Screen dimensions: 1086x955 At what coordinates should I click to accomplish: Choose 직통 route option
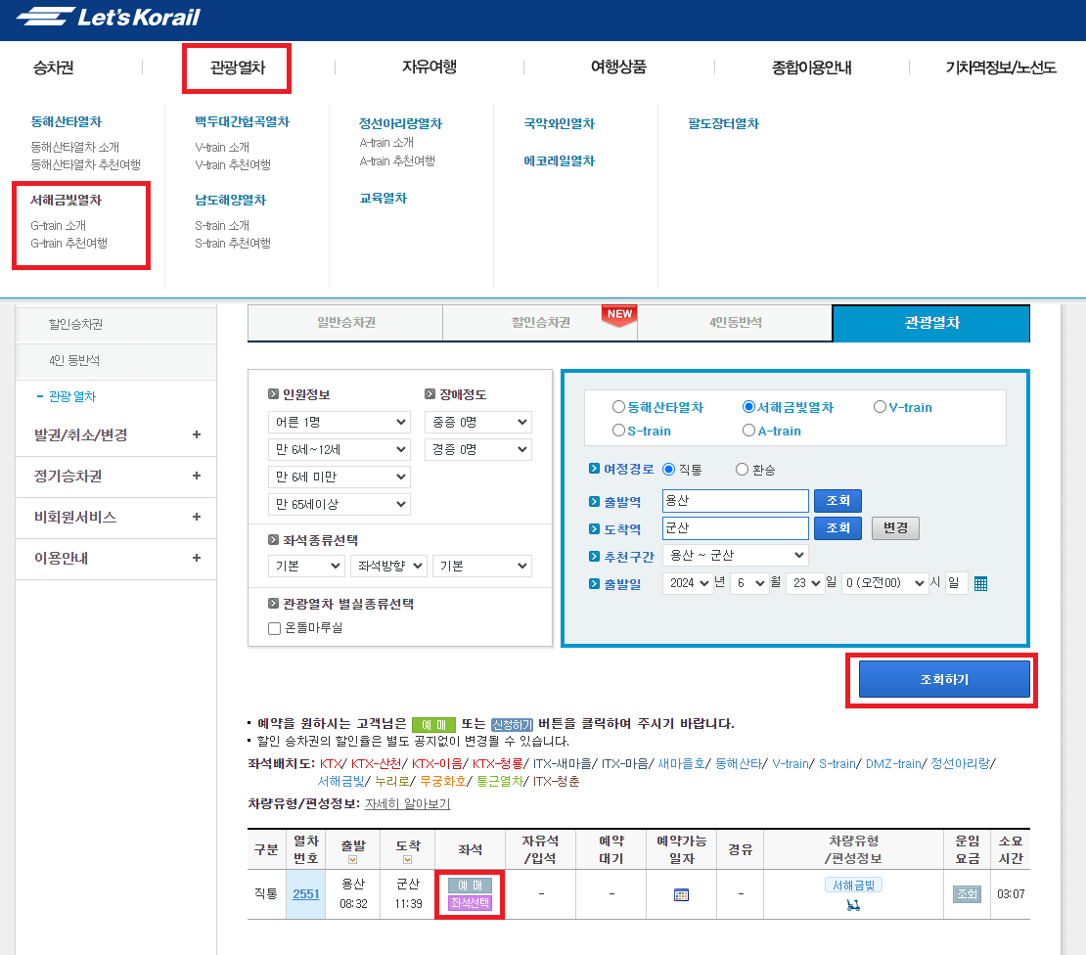pyautogui.click(x=668, y=470)
